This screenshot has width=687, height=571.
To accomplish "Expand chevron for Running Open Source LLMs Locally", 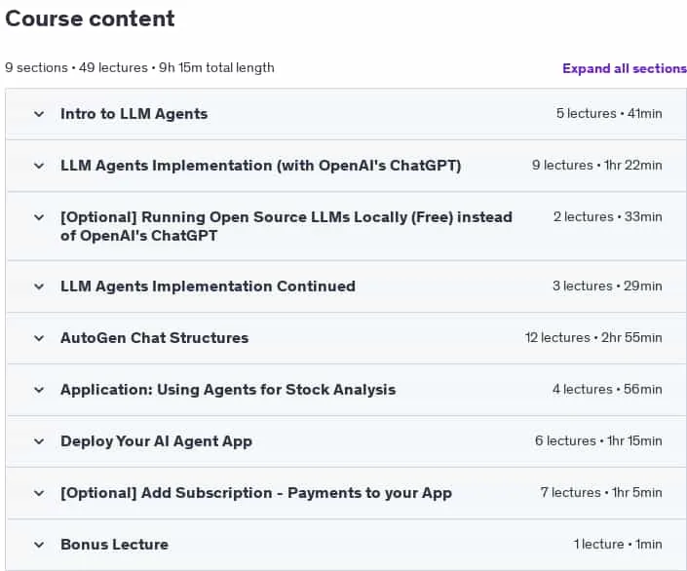I will pyautogui.click(x=39, y=217).
